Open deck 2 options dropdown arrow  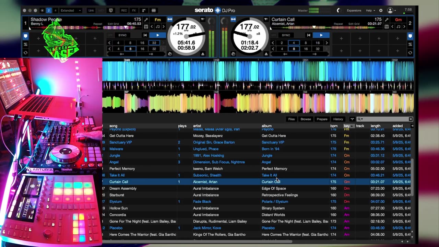[266, 19]
